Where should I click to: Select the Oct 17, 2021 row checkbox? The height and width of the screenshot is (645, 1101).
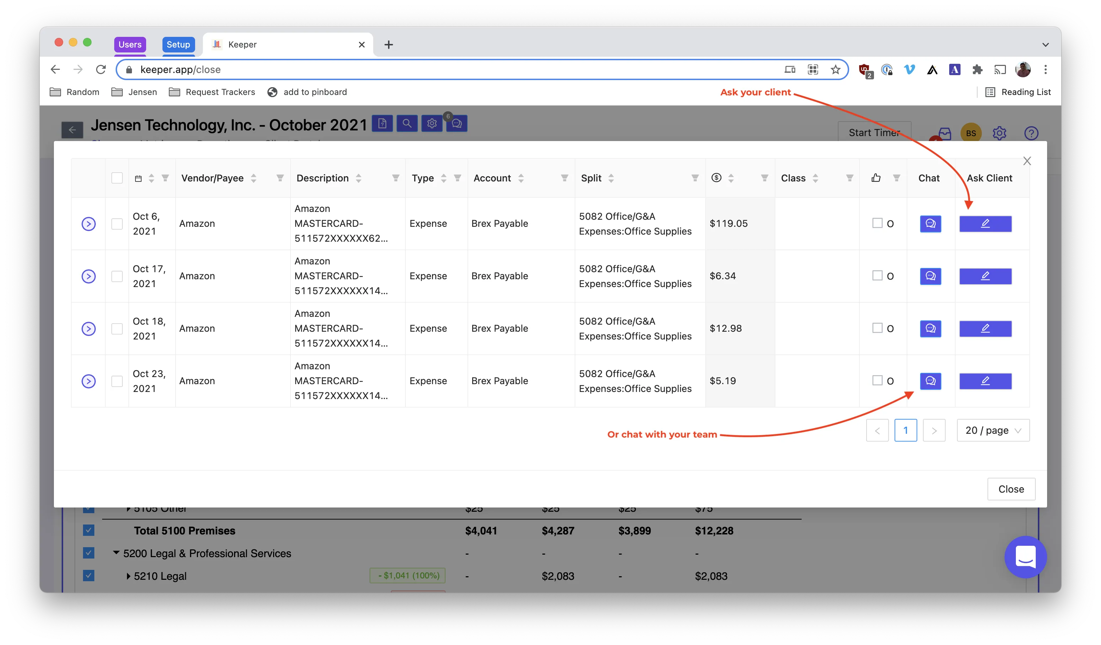pos(117,276)
